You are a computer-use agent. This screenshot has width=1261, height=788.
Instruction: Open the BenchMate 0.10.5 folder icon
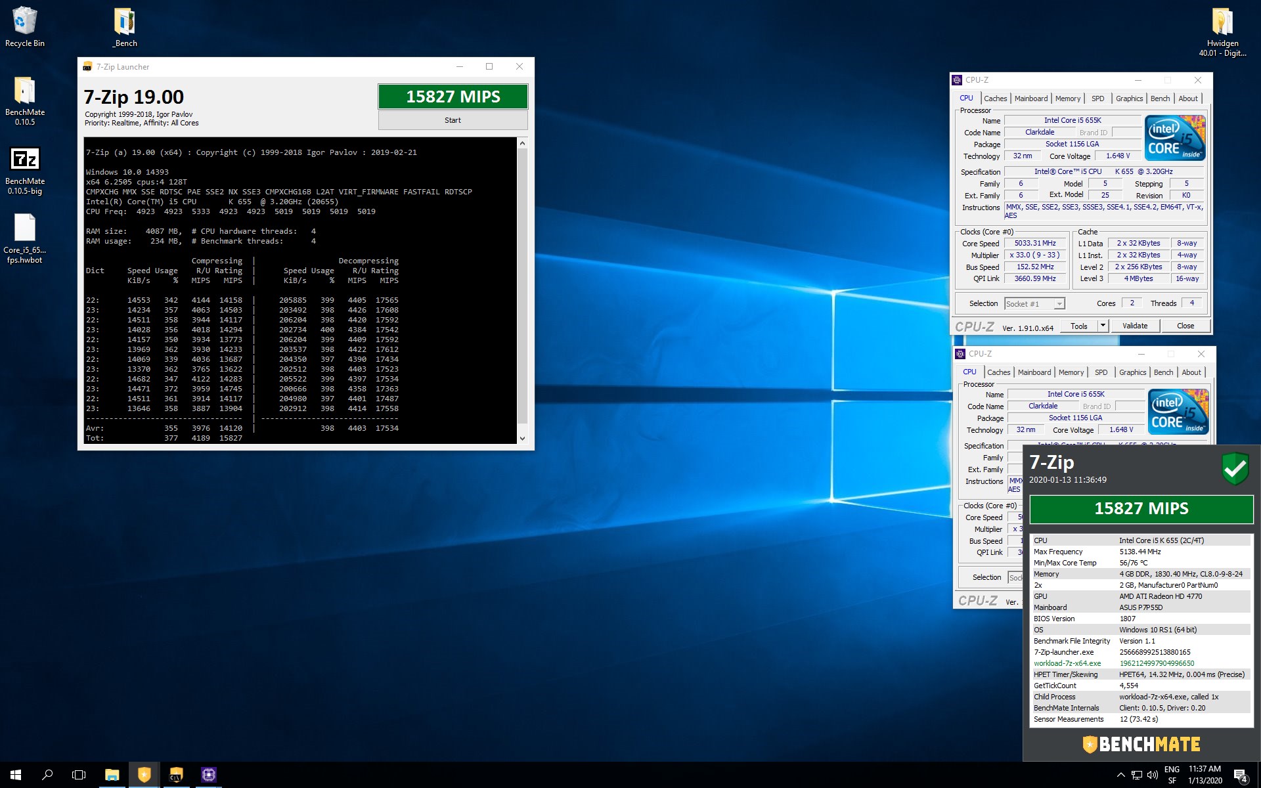point(24,100)
